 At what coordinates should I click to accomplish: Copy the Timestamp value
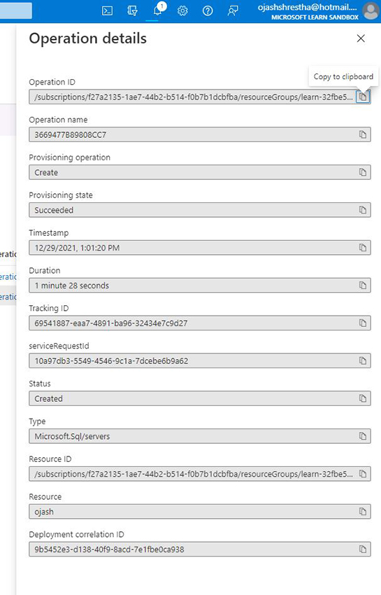click(363, 248)
